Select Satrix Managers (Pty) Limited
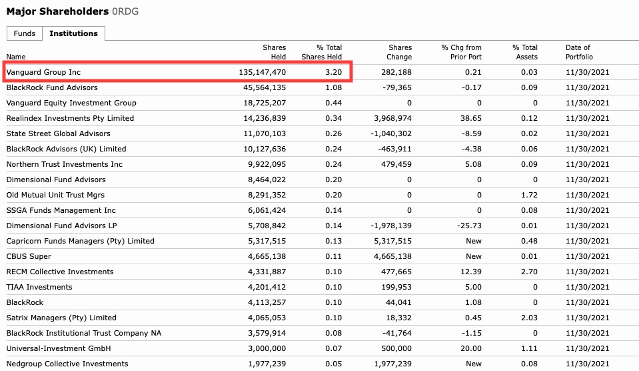Viewport: 639px width, 371px height. [61, 318]
